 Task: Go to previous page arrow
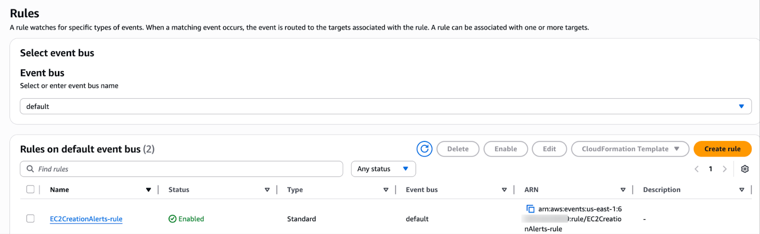pyautogui.click(x=696, y=169)
